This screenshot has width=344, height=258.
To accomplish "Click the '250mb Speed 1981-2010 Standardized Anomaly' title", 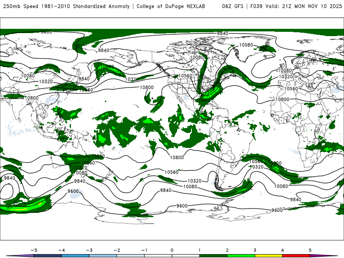I will 67,6.
